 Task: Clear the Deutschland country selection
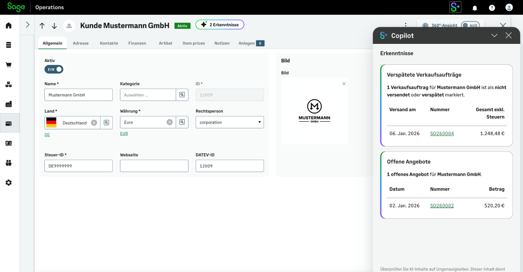[94, 123]
